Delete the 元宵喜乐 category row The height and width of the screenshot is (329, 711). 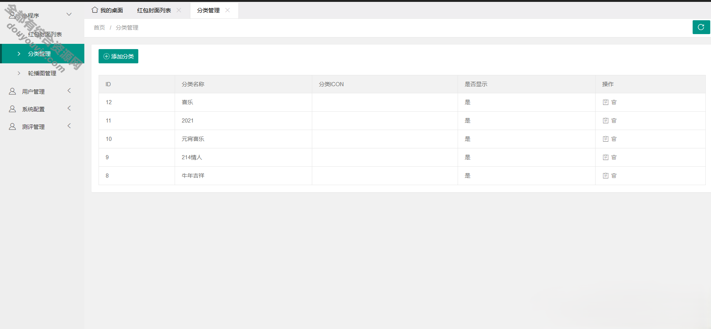click(x=614, y=139)
